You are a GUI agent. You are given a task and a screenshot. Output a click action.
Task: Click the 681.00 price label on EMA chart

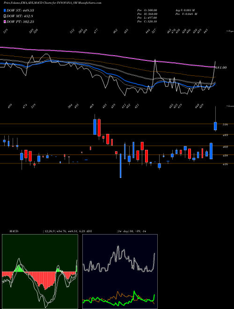pos(220,67)
